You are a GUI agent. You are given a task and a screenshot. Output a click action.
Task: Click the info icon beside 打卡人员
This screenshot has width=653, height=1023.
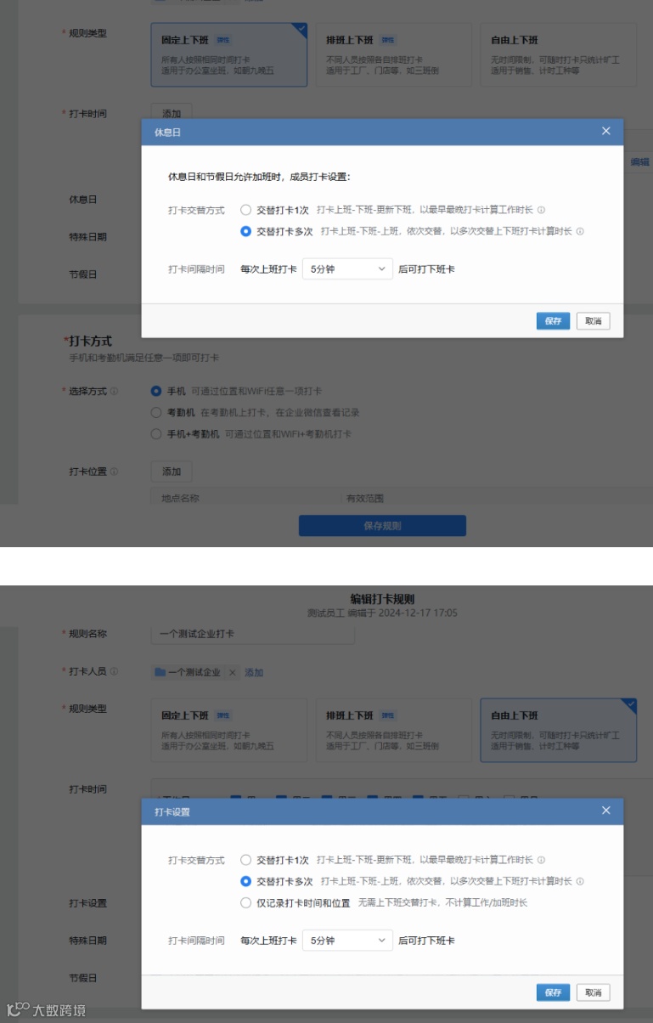coord(114,671)
